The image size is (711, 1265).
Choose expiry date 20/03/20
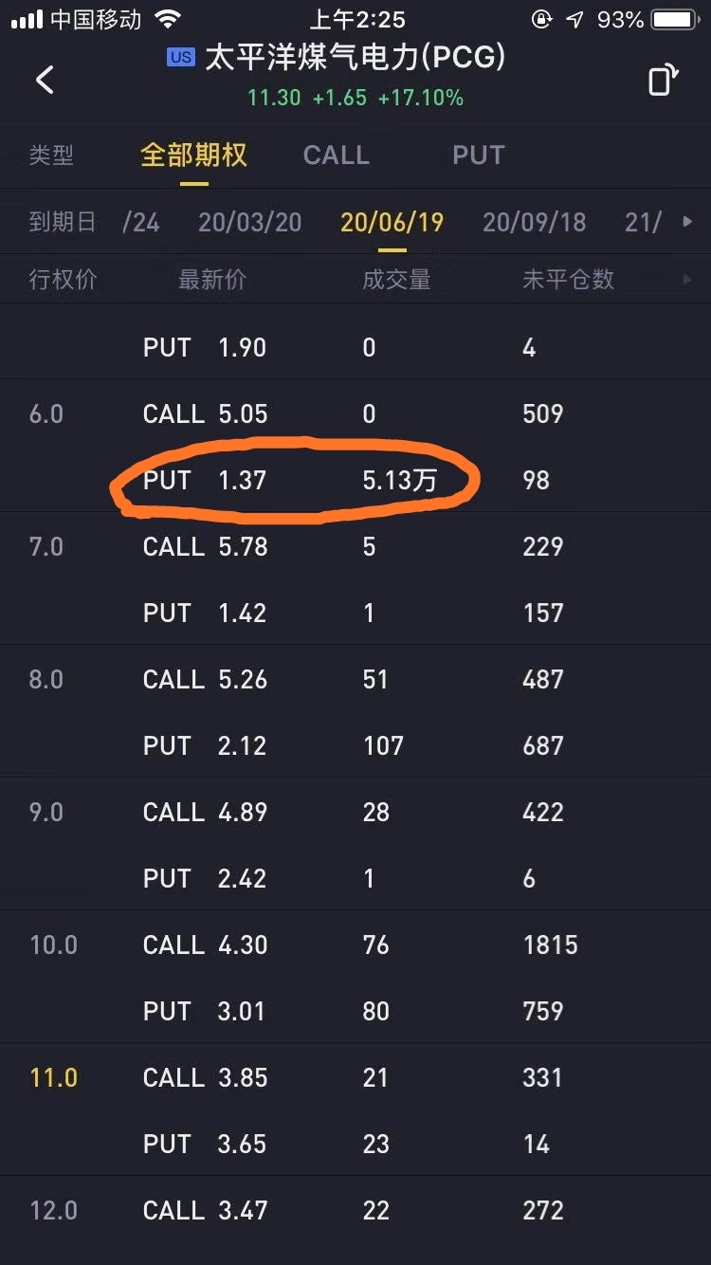point(249,222)
